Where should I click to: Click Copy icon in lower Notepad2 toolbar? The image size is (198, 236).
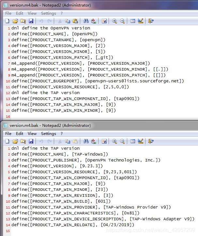click(x=68, y=141)
